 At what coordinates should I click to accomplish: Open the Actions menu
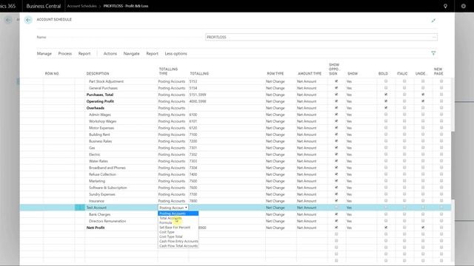click(x=110, y=53)
